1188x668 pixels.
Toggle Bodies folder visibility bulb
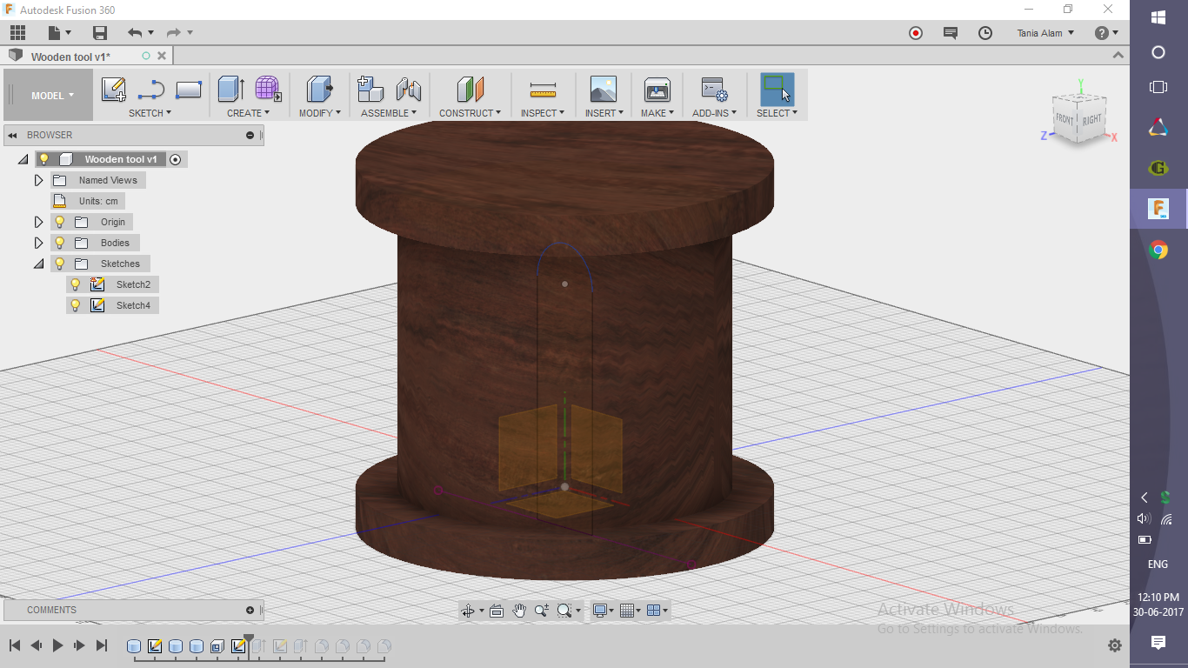click(60, 243)
